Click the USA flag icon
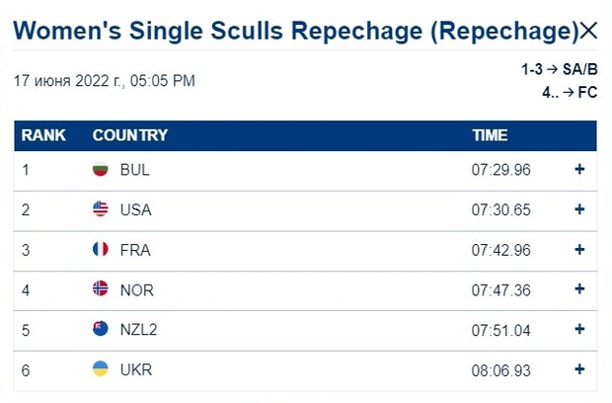Image resolution: width=612 pixels, height=403 pixels. point(101,209)
